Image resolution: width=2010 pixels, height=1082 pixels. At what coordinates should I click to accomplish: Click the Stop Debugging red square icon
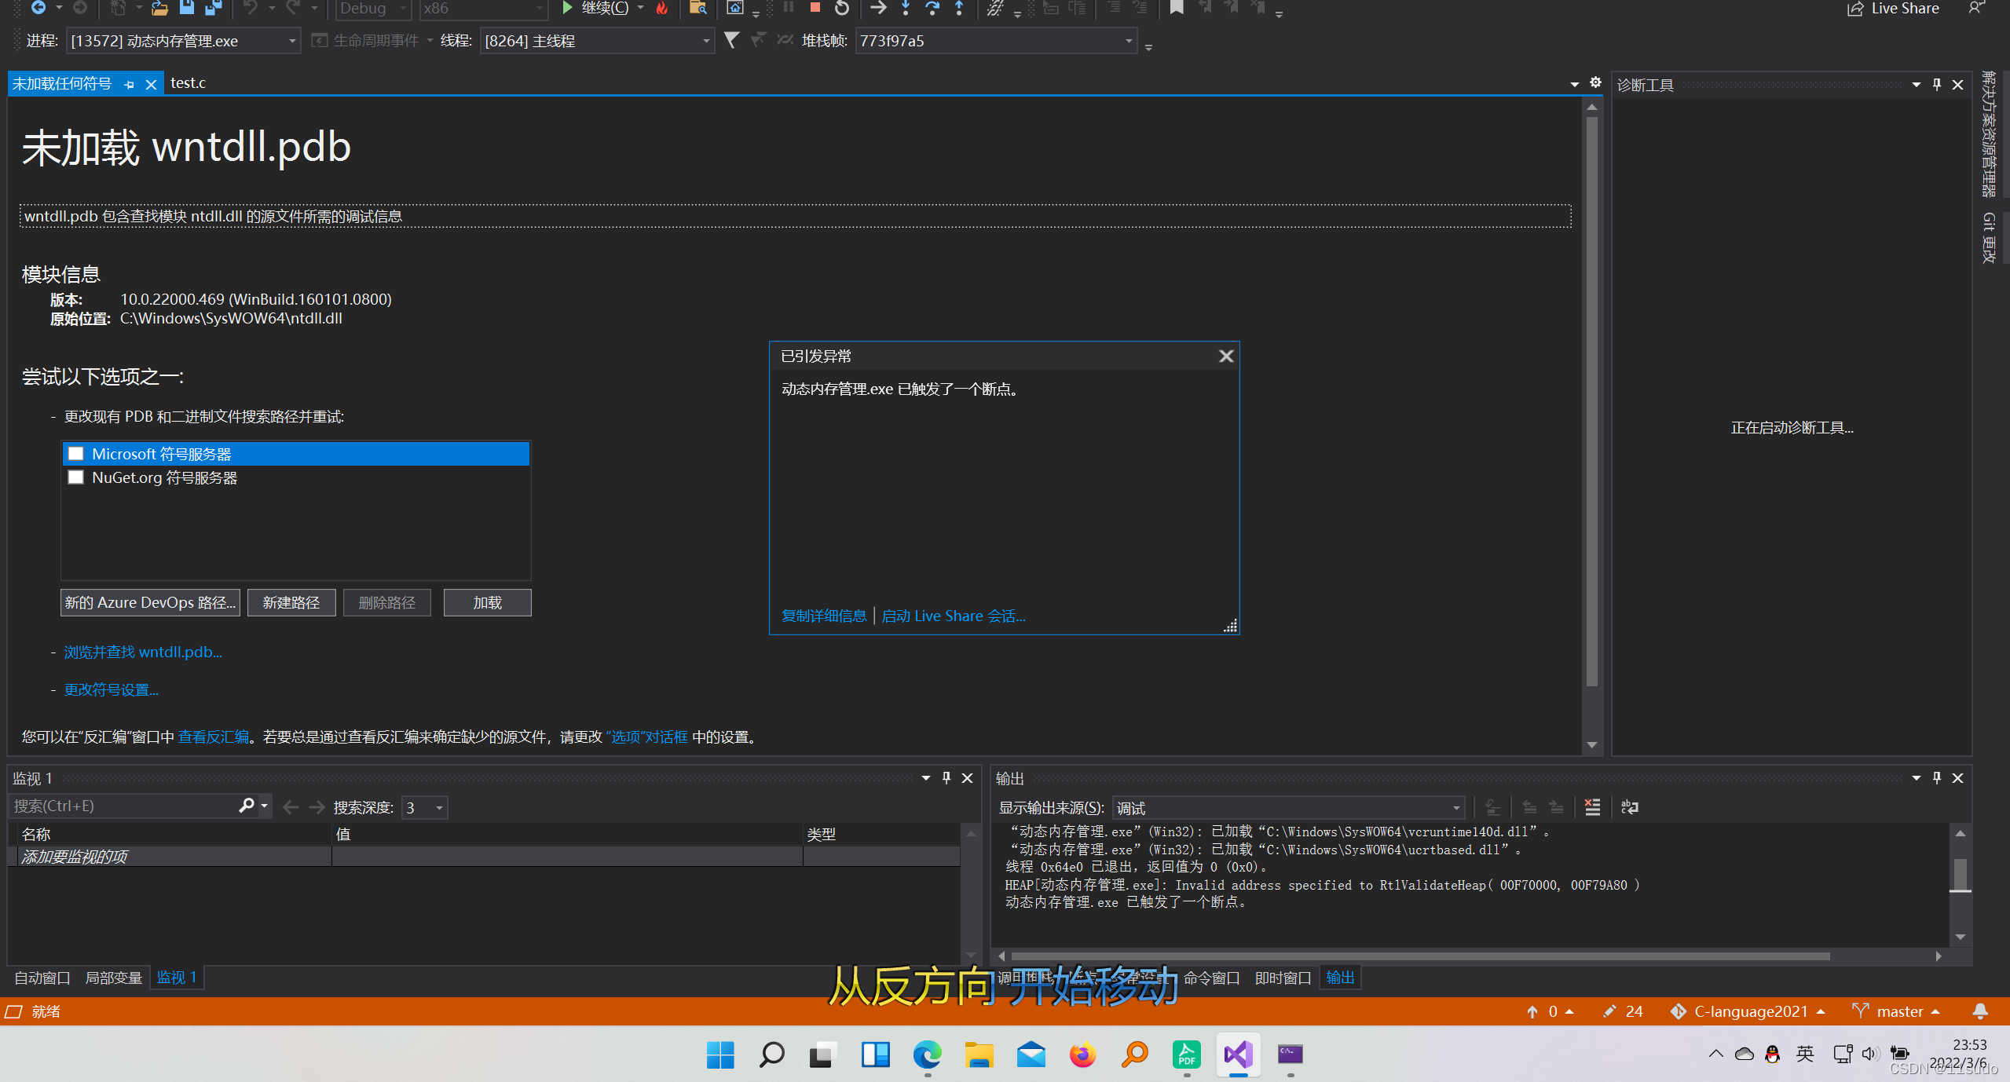[815, 8]
